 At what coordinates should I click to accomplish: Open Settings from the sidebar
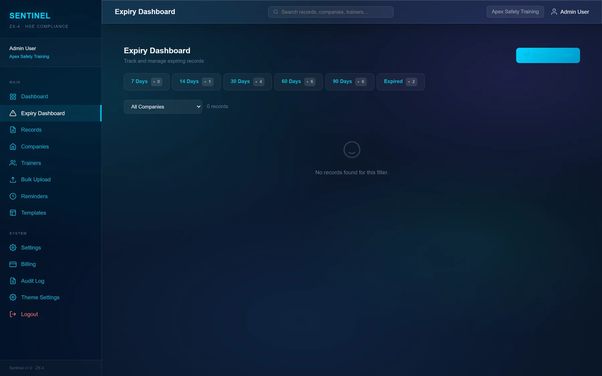(51, 248)
